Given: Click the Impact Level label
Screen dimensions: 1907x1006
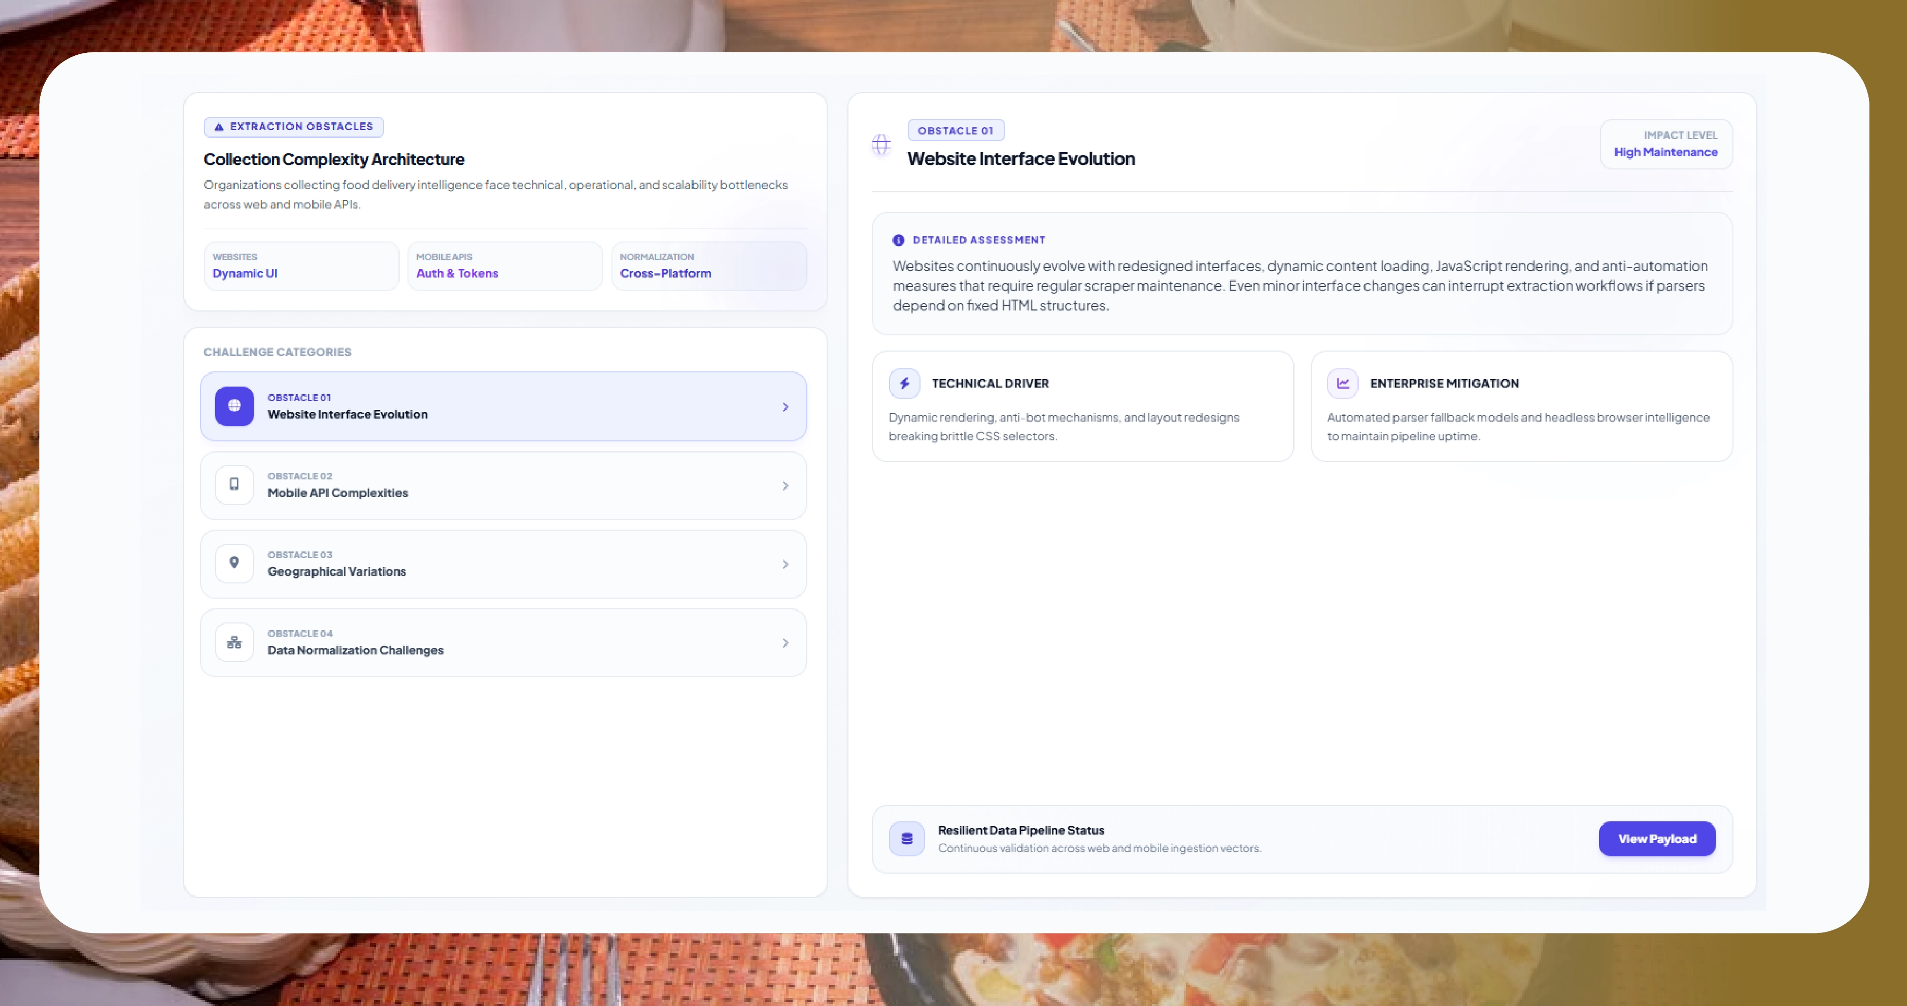Looking at the screenshot, I should (x=1681, y=135).
